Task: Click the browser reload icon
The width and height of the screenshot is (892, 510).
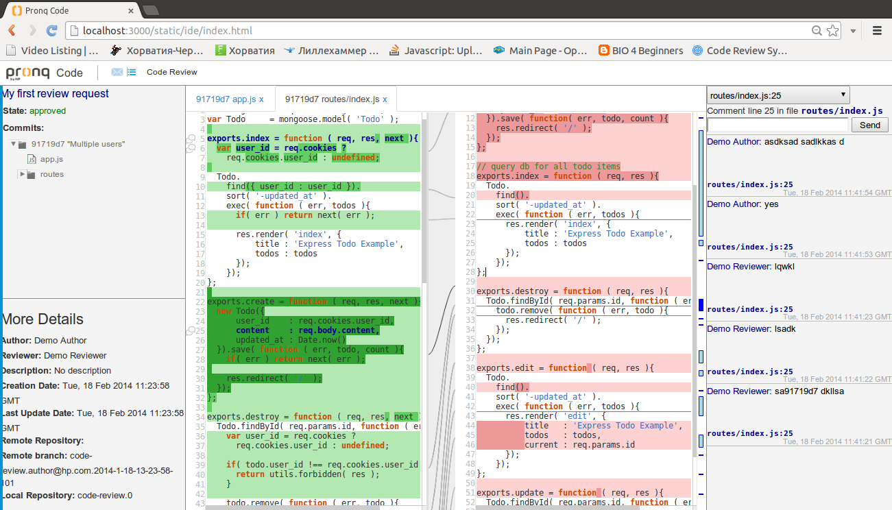Action: (x=51, y=31)
